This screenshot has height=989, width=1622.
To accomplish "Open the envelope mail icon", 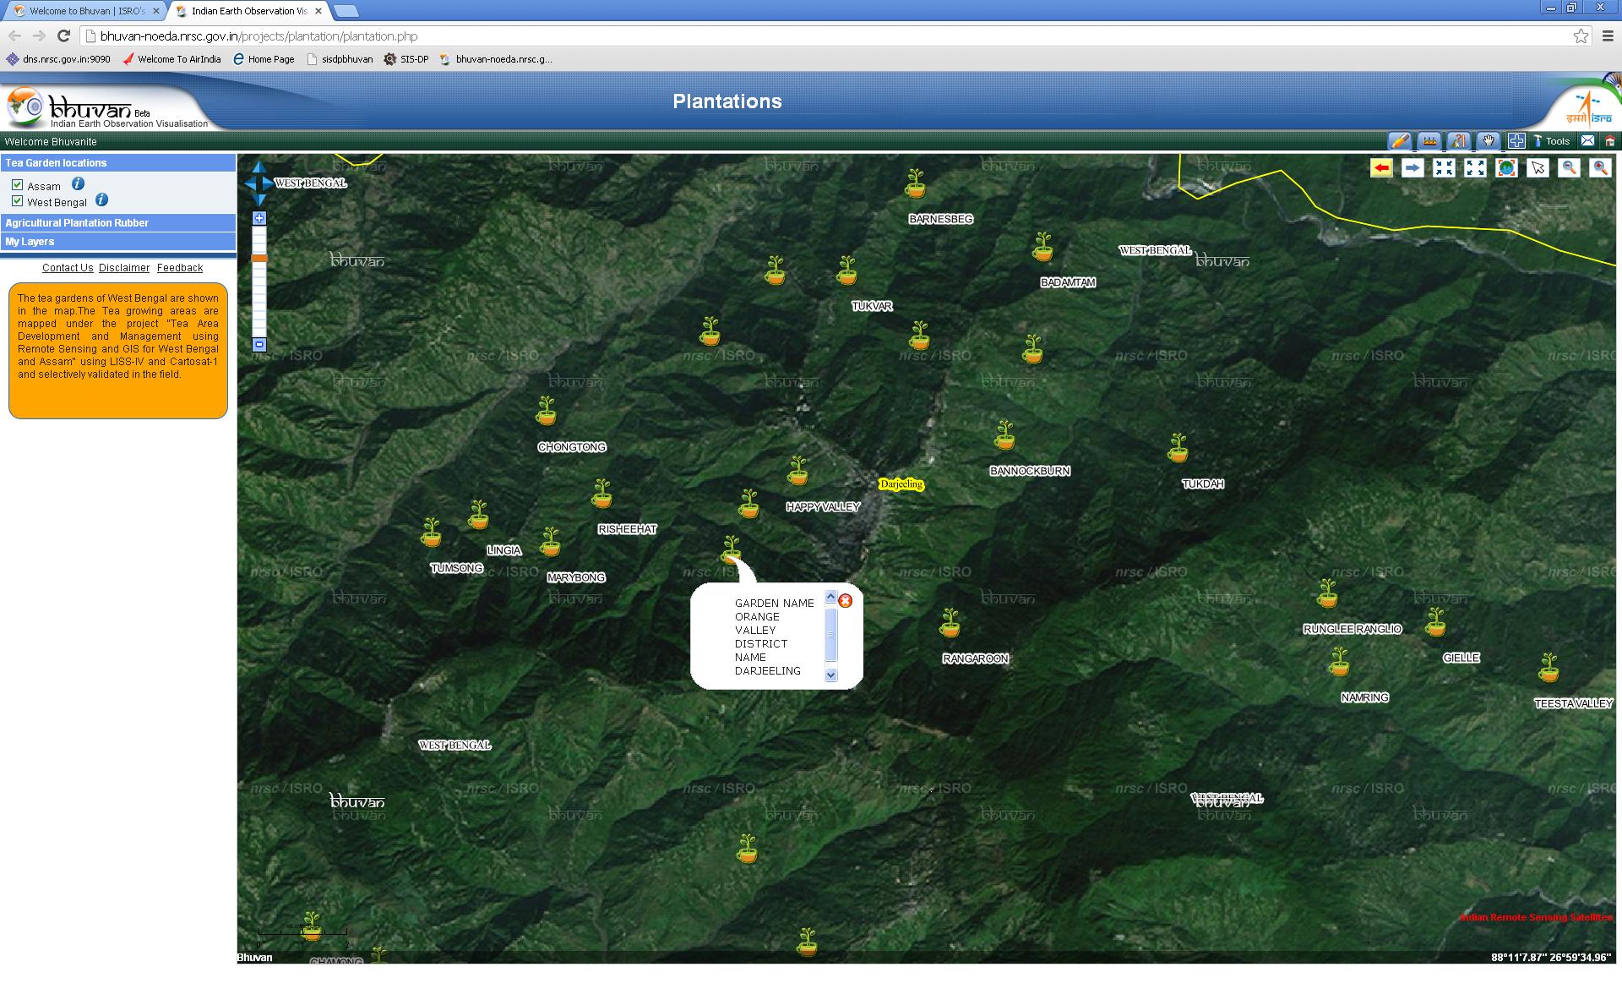I will [x=1588, y=141].
